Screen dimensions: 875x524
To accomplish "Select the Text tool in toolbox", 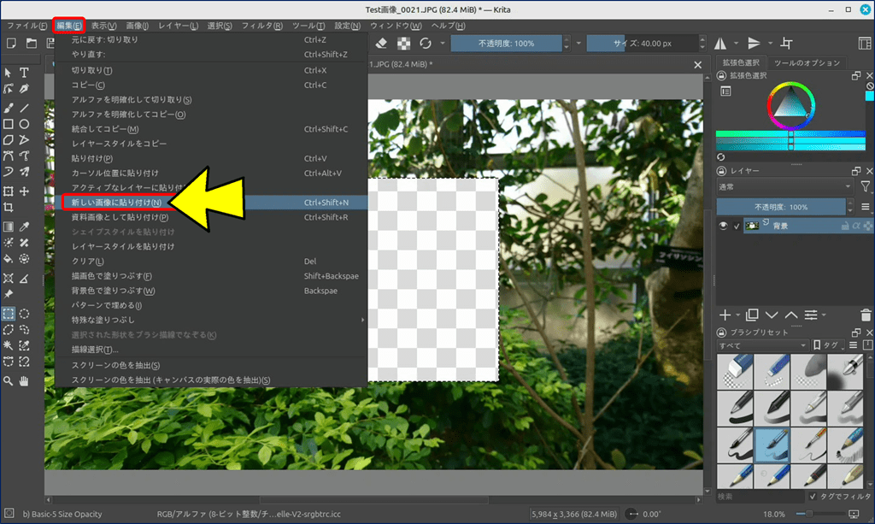I will [x=25, y=73].
